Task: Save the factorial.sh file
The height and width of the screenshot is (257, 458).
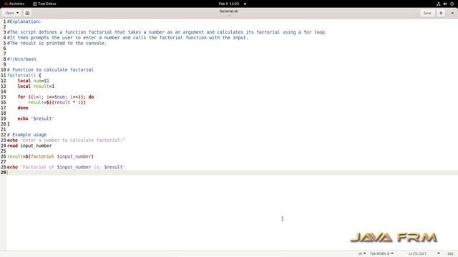Action: pos(427,13)
